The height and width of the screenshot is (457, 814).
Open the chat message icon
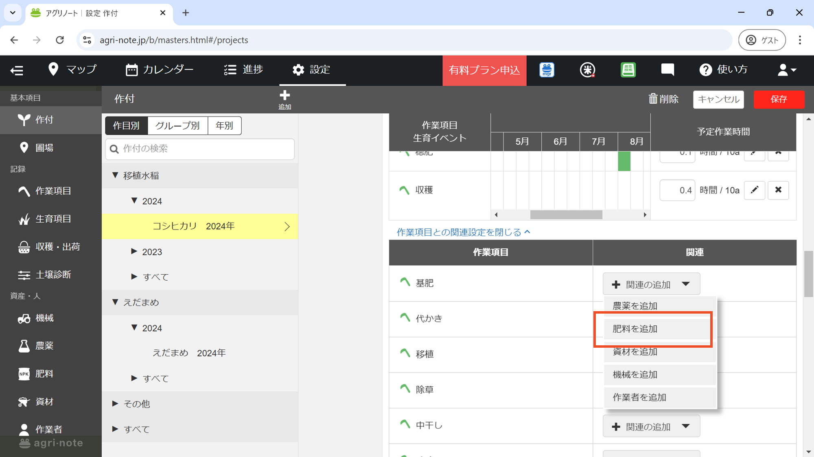[x=667, y=70]
